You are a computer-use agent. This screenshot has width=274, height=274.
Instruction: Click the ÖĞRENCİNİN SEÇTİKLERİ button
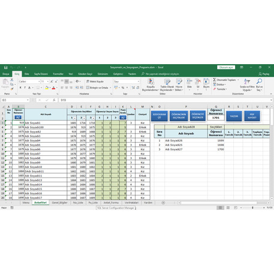point(179,116)
